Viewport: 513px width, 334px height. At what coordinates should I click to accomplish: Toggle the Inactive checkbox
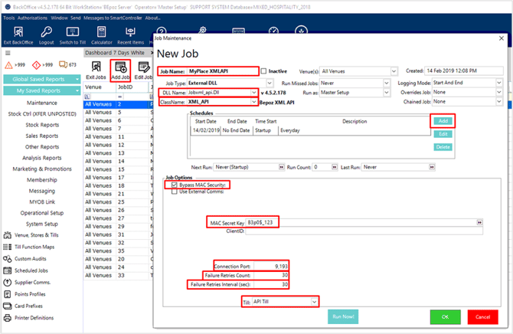(264, 70)
